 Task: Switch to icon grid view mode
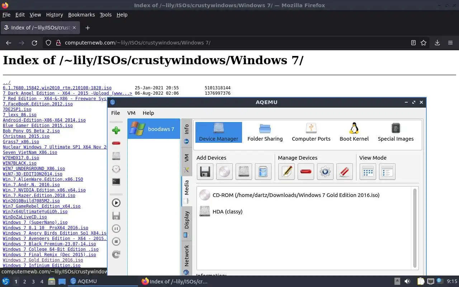368,171
